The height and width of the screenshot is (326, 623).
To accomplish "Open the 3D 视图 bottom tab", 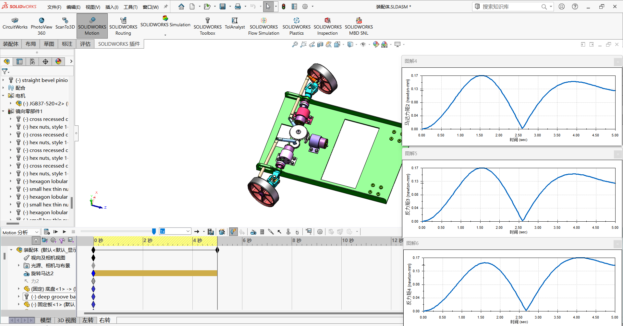I will 67,320.
